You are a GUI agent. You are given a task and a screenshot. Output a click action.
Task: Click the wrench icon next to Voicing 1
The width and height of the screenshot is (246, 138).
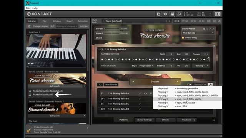tap(210, 84)
